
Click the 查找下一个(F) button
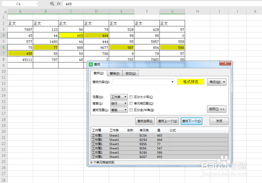192,121
